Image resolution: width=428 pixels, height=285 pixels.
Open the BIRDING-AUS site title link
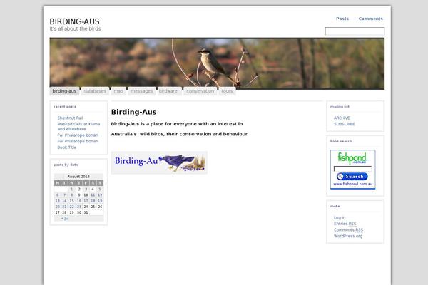coord(74,21)
